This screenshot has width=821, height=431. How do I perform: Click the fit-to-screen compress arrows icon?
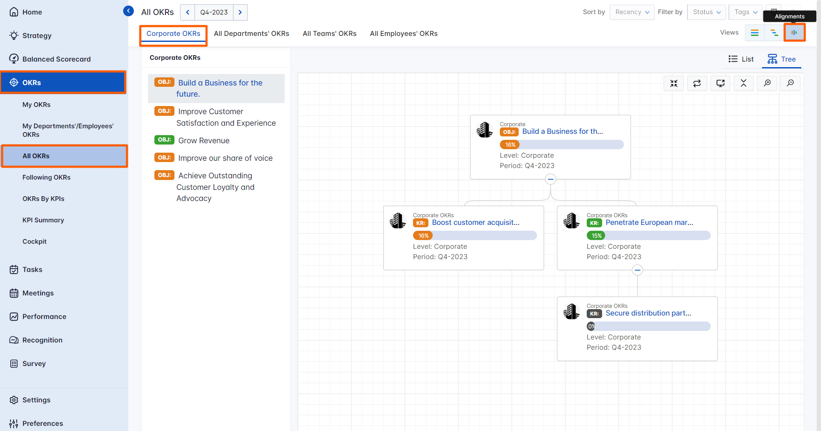(674, 83)
